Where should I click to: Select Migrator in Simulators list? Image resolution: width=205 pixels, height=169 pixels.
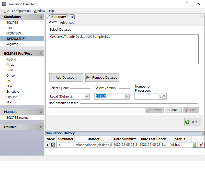click(x=12, y=44)
